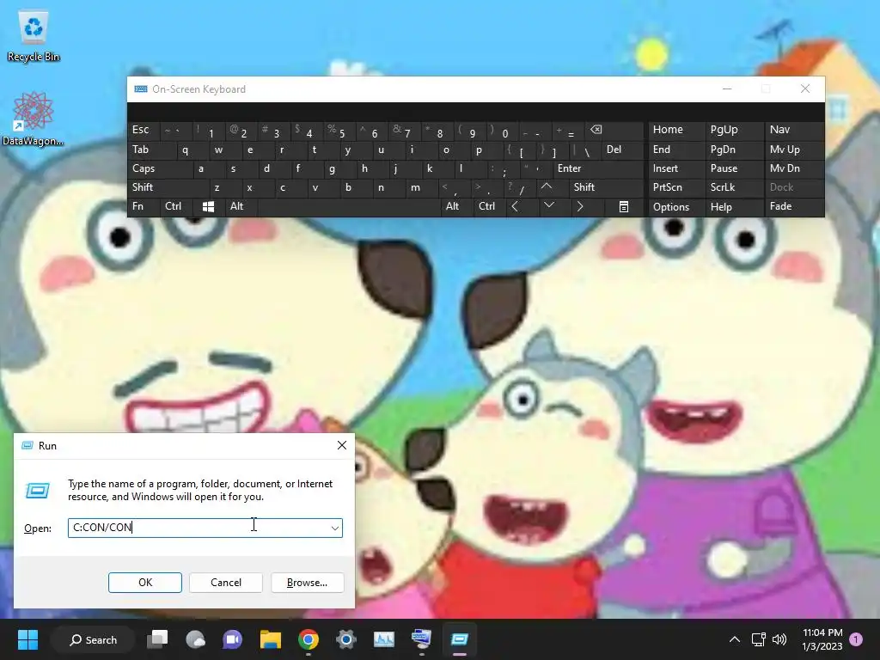Click Cancel in the Run dialog
This screenshot has height=660, width=880.
pyautogui.click(x=226, y=583)
